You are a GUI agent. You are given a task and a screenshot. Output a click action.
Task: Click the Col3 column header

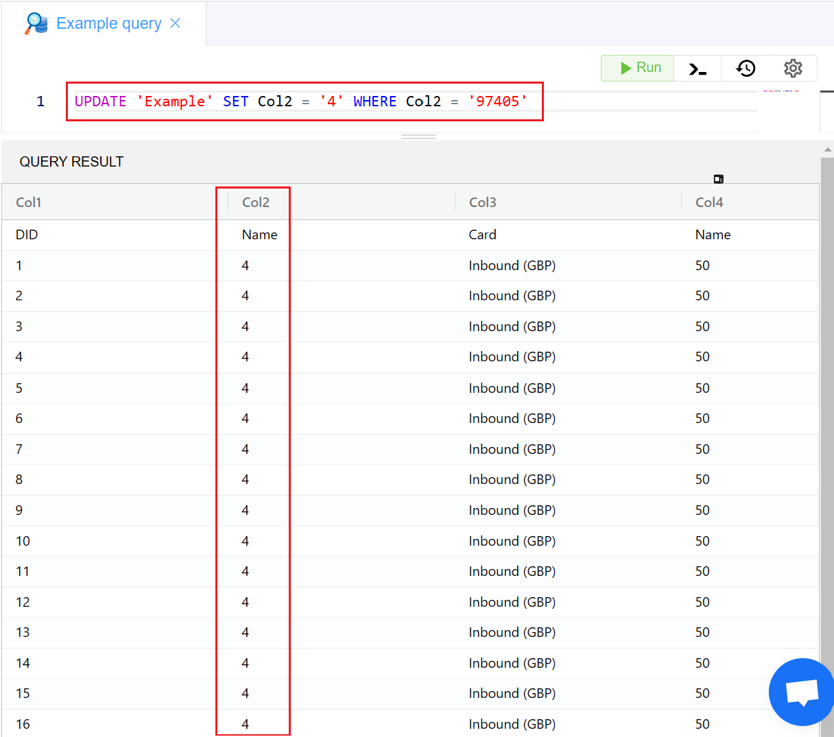tap(482, 202)
